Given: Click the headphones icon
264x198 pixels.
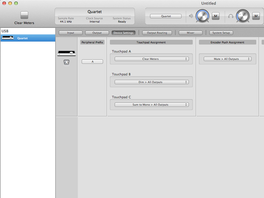Looking at the screenshot, I should coord(231,16).
